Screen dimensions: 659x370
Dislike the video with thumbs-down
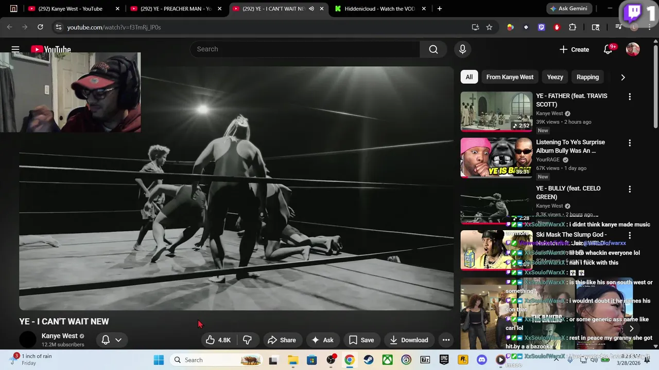point(247,340)
